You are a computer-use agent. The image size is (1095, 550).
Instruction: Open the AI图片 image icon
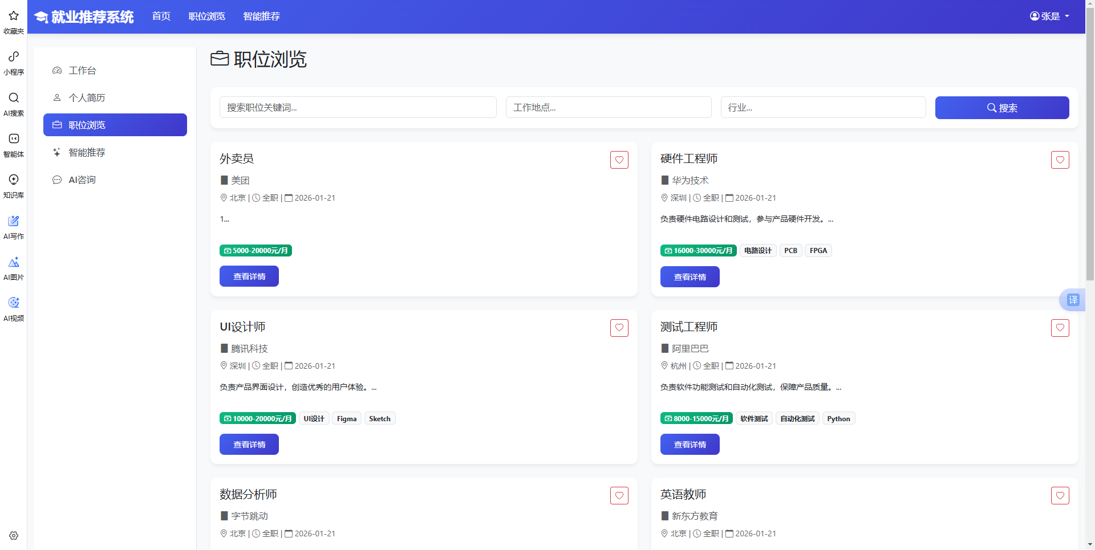pyautogui.click(x=14, y=262)
